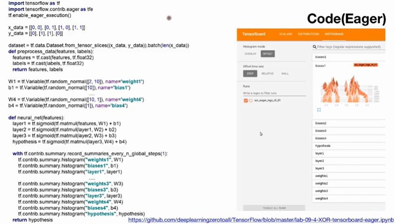Expand the weights4 section

(349, 199)
